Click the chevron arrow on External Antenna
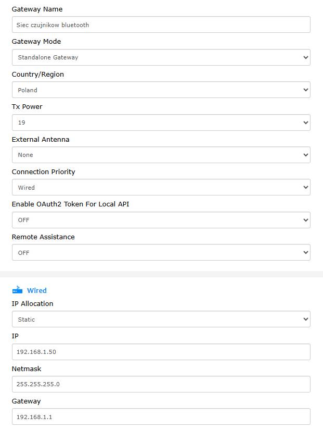 pos(306,155)
